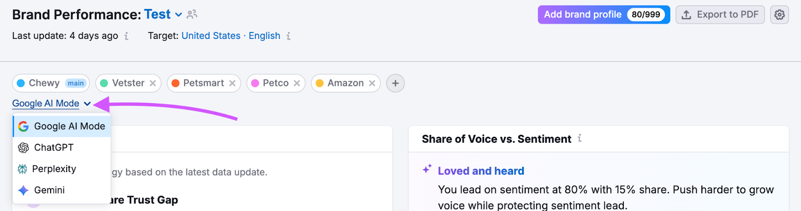Choose Gemini from the model list
The image size is (801, 211).
coord(49,190)
